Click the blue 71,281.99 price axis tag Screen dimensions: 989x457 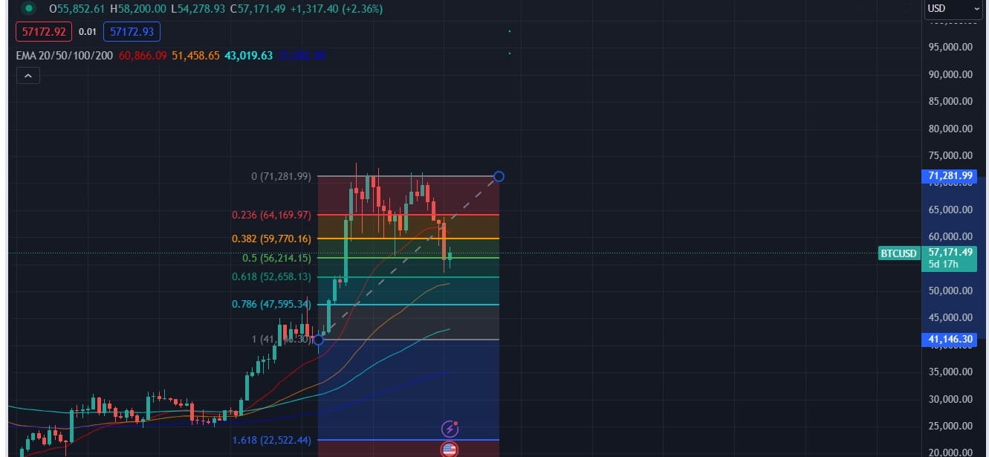coord(950,176)
